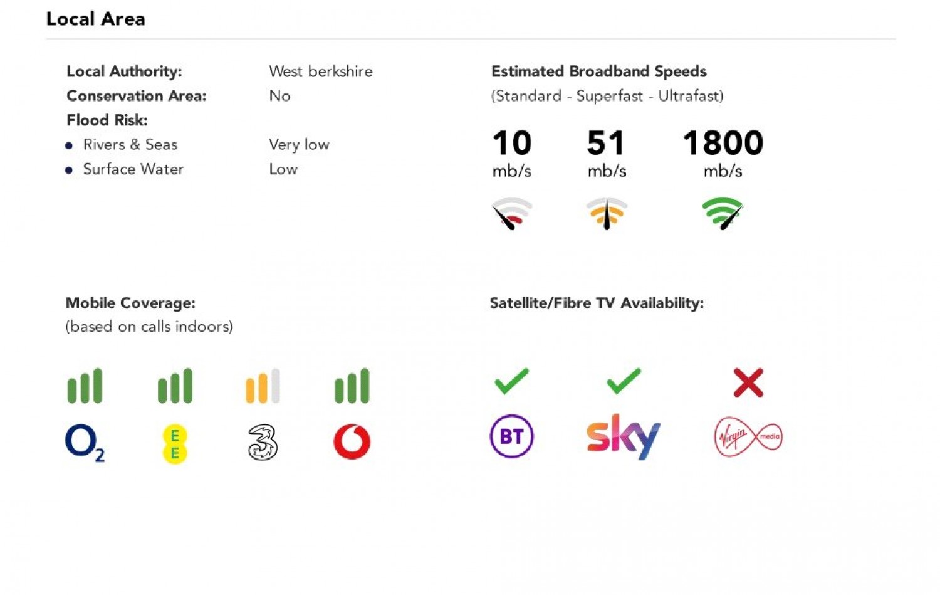Click the green ultrafast broadband gauge
940x595 pixels.
point(723,213)
